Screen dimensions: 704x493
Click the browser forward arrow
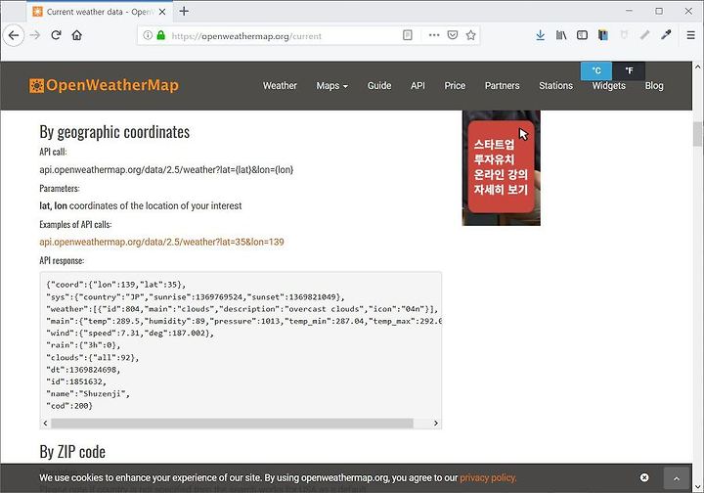click(34, 35)
